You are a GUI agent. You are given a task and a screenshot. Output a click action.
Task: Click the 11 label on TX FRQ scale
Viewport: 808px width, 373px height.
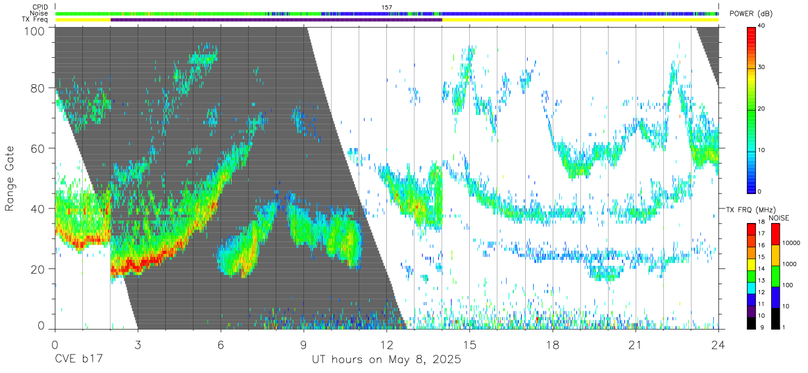762,305
